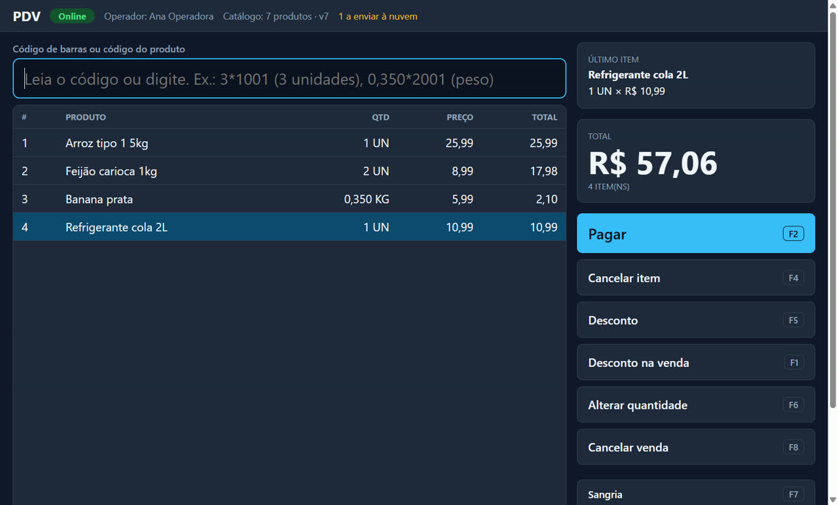Screen dimensions: 838x505
Task: Open the Sangria option
Action: (x=695, y=493)
